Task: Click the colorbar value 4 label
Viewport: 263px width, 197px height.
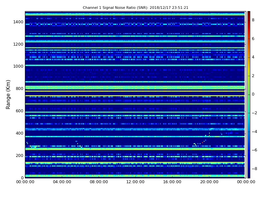Action: pos(253,57)
